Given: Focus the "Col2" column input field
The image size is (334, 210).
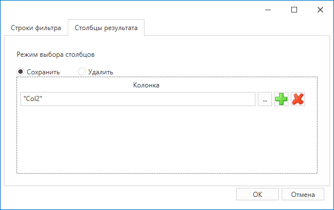Looking at the screenshot, I should pos(138,99).
